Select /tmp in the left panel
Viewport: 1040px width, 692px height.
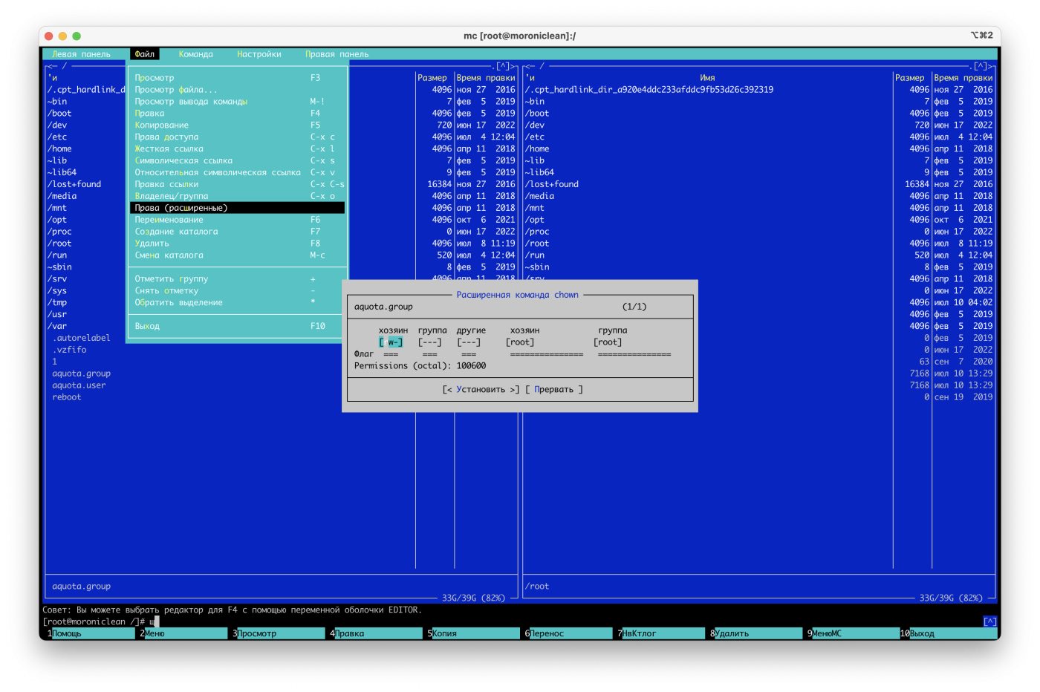57,303
